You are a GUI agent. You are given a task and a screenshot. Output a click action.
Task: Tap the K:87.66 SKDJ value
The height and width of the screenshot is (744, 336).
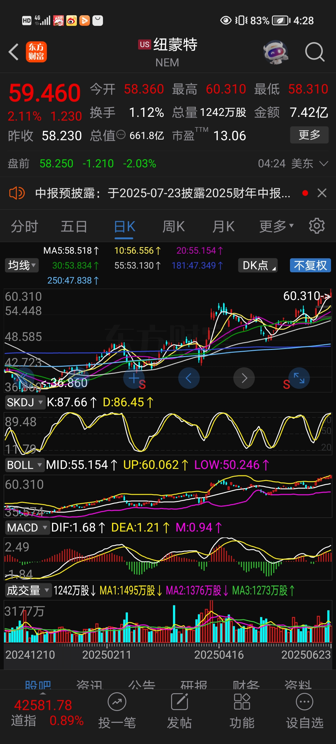point(72,402)
